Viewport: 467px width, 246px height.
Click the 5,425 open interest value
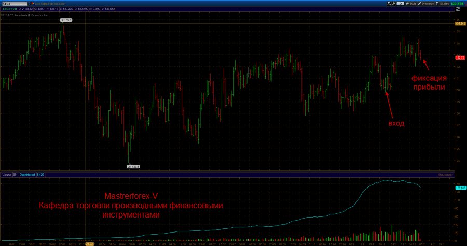[x=40, y=175]
